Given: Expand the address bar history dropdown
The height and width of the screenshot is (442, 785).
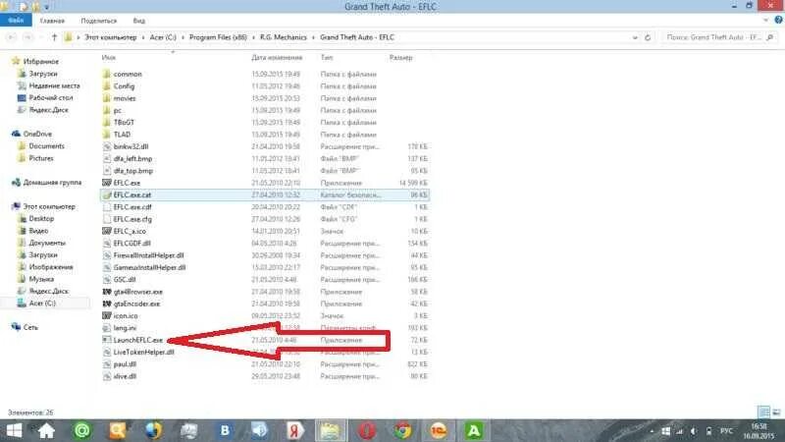Looking at the screenshot, I should pos(635,37).
